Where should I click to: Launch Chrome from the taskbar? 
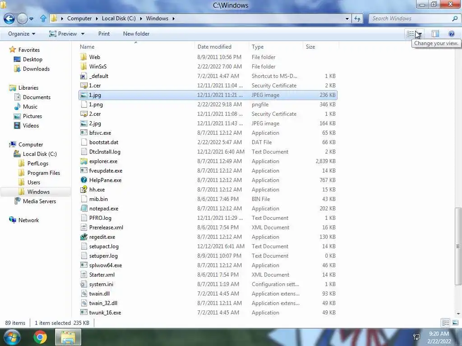(40, 337)
